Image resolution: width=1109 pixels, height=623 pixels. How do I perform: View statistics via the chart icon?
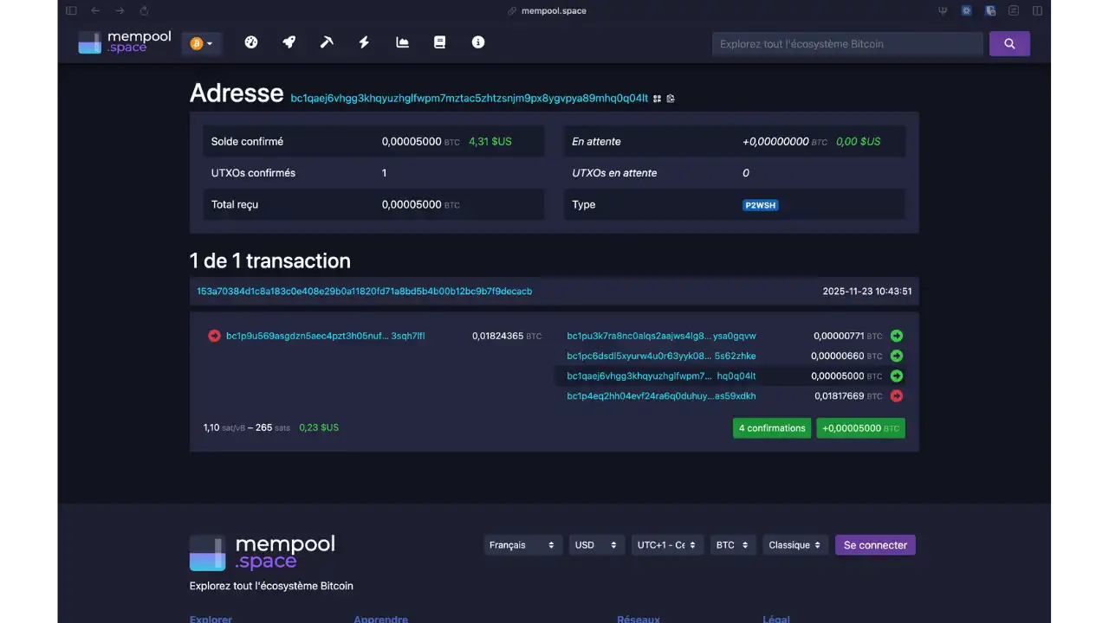point(401,42)
